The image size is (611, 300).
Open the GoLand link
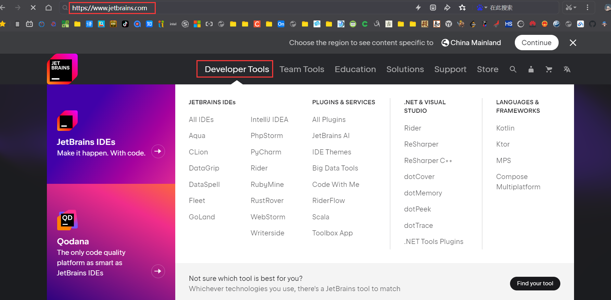(202, 217)
